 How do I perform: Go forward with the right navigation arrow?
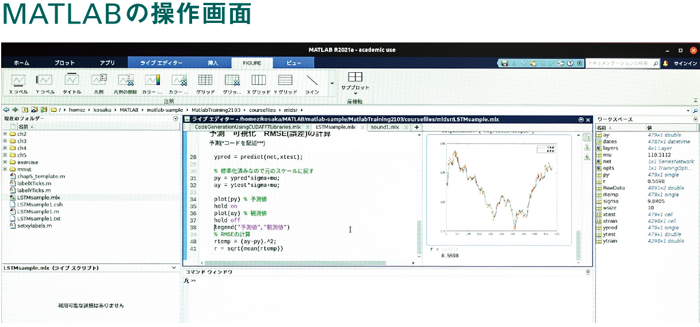[x=14, y=110]
